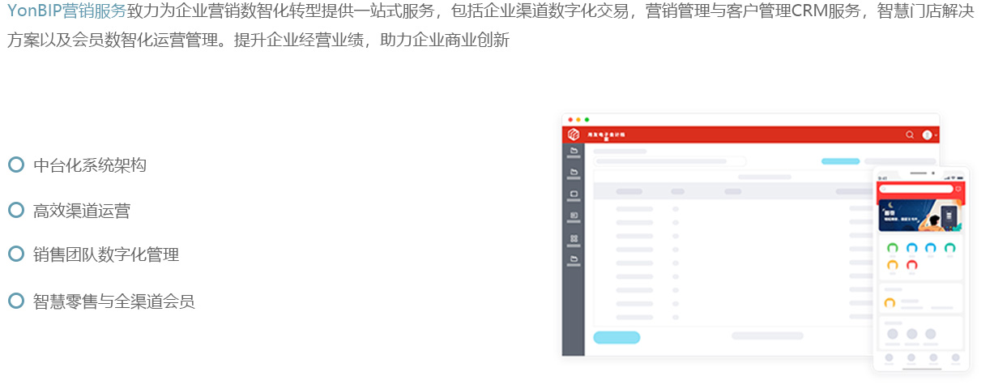Click the small blue button above the table
990x389 pixels.
click(x=840, y=161)
